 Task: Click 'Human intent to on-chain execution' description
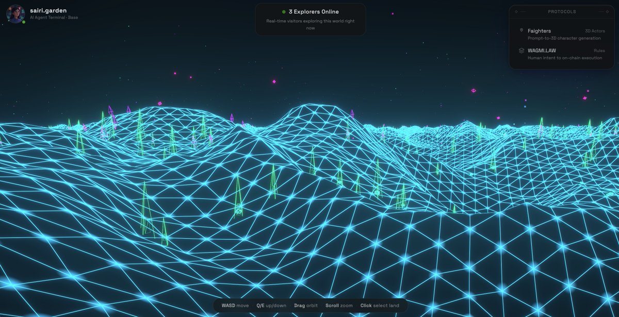pos(565,58)
